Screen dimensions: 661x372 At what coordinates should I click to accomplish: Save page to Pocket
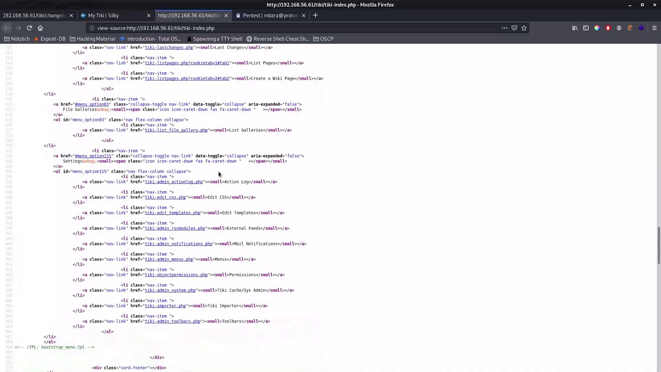pyautogui.click(x=514, y=28)
